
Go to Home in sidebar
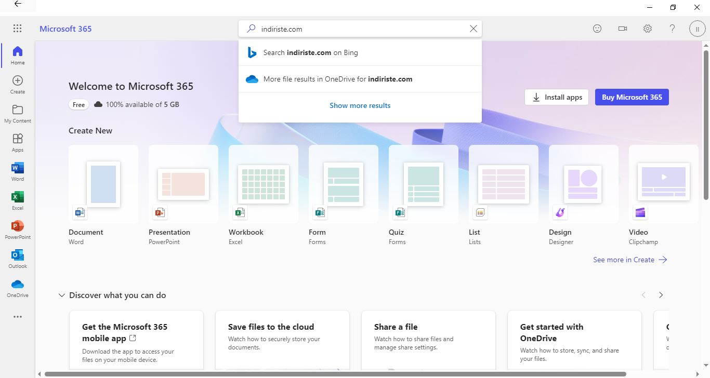click(x=18, y=55)
